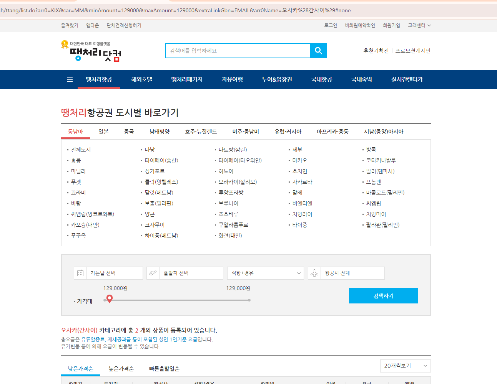
Task: Choose the 홍콩 city link
Action: (76, 160)
